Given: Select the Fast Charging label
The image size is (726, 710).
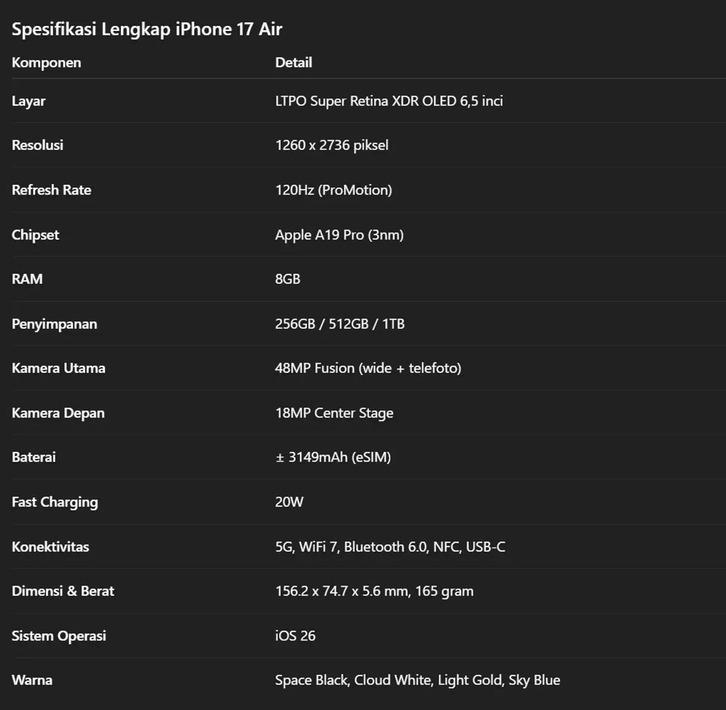Looking at the screenshot, I should (54, 502).
